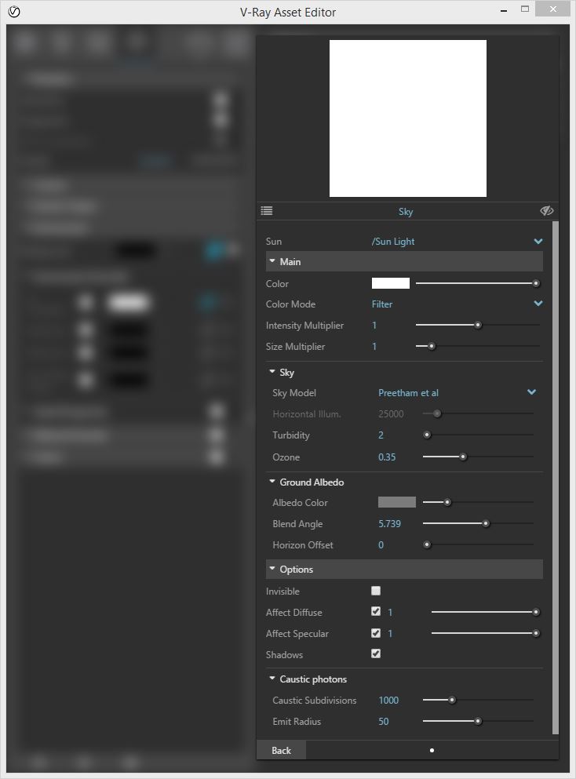The image size is (576, 779).
Task: Click the Intensity Multiplier slider handle
Action: 477,325
